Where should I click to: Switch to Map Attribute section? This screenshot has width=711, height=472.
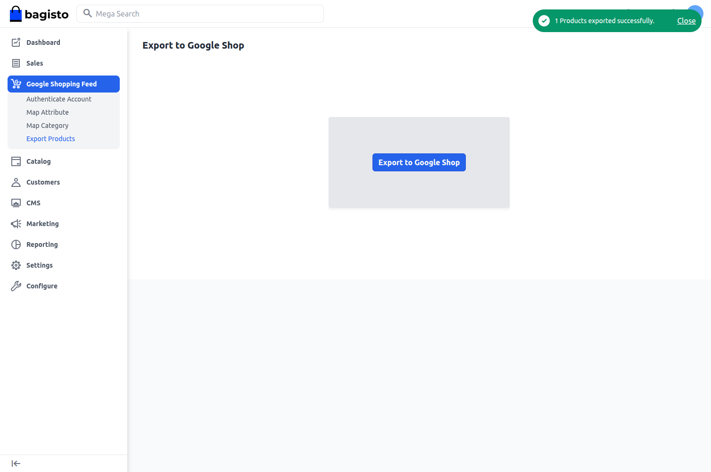[x=47, y=112]
